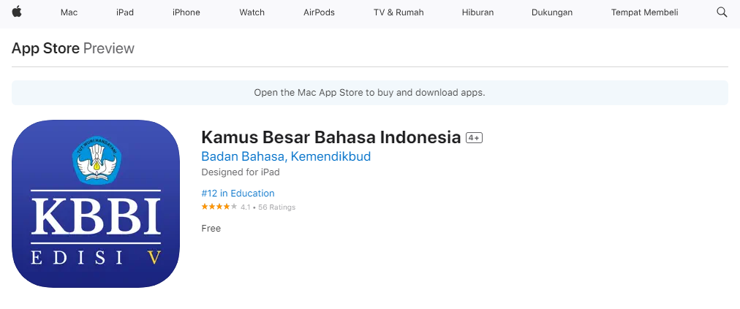Screen dimensions: 740x309
Task: Click the Apple logo icon
Action: (x=17, y=12)
